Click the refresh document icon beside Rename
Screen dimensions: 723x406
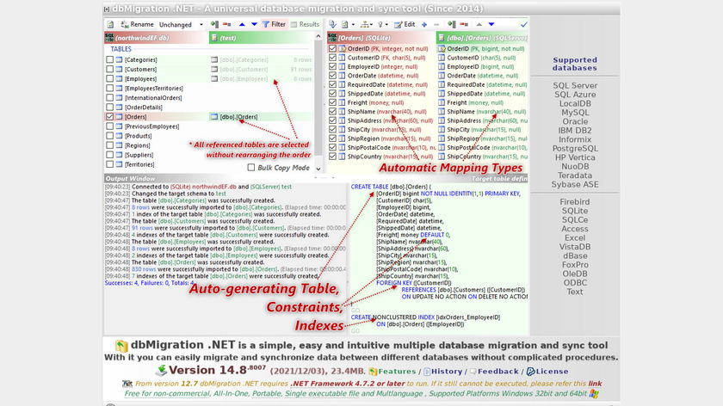coord(110,24)
